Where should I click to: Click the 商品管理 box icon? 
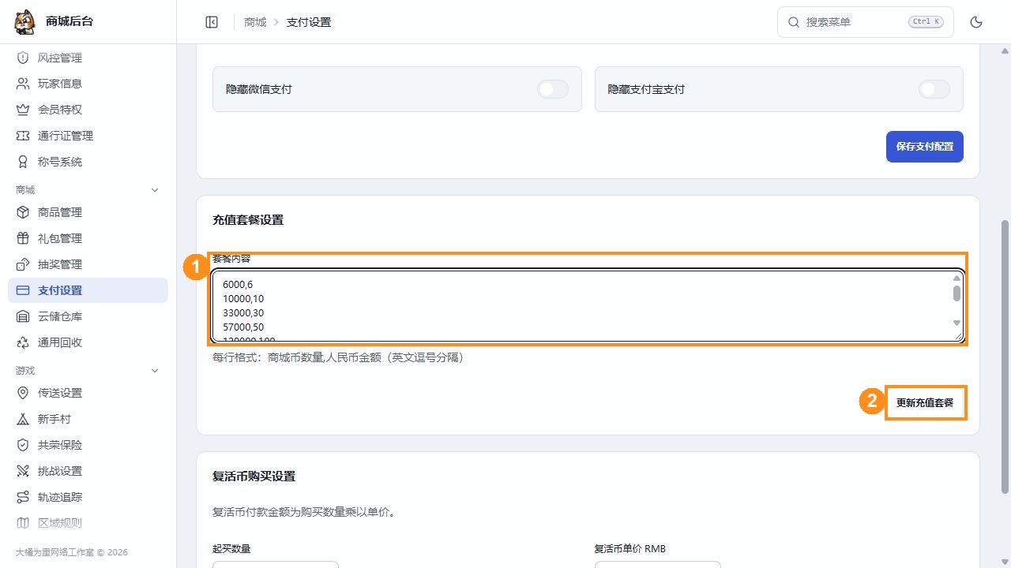tap(23, 212)
